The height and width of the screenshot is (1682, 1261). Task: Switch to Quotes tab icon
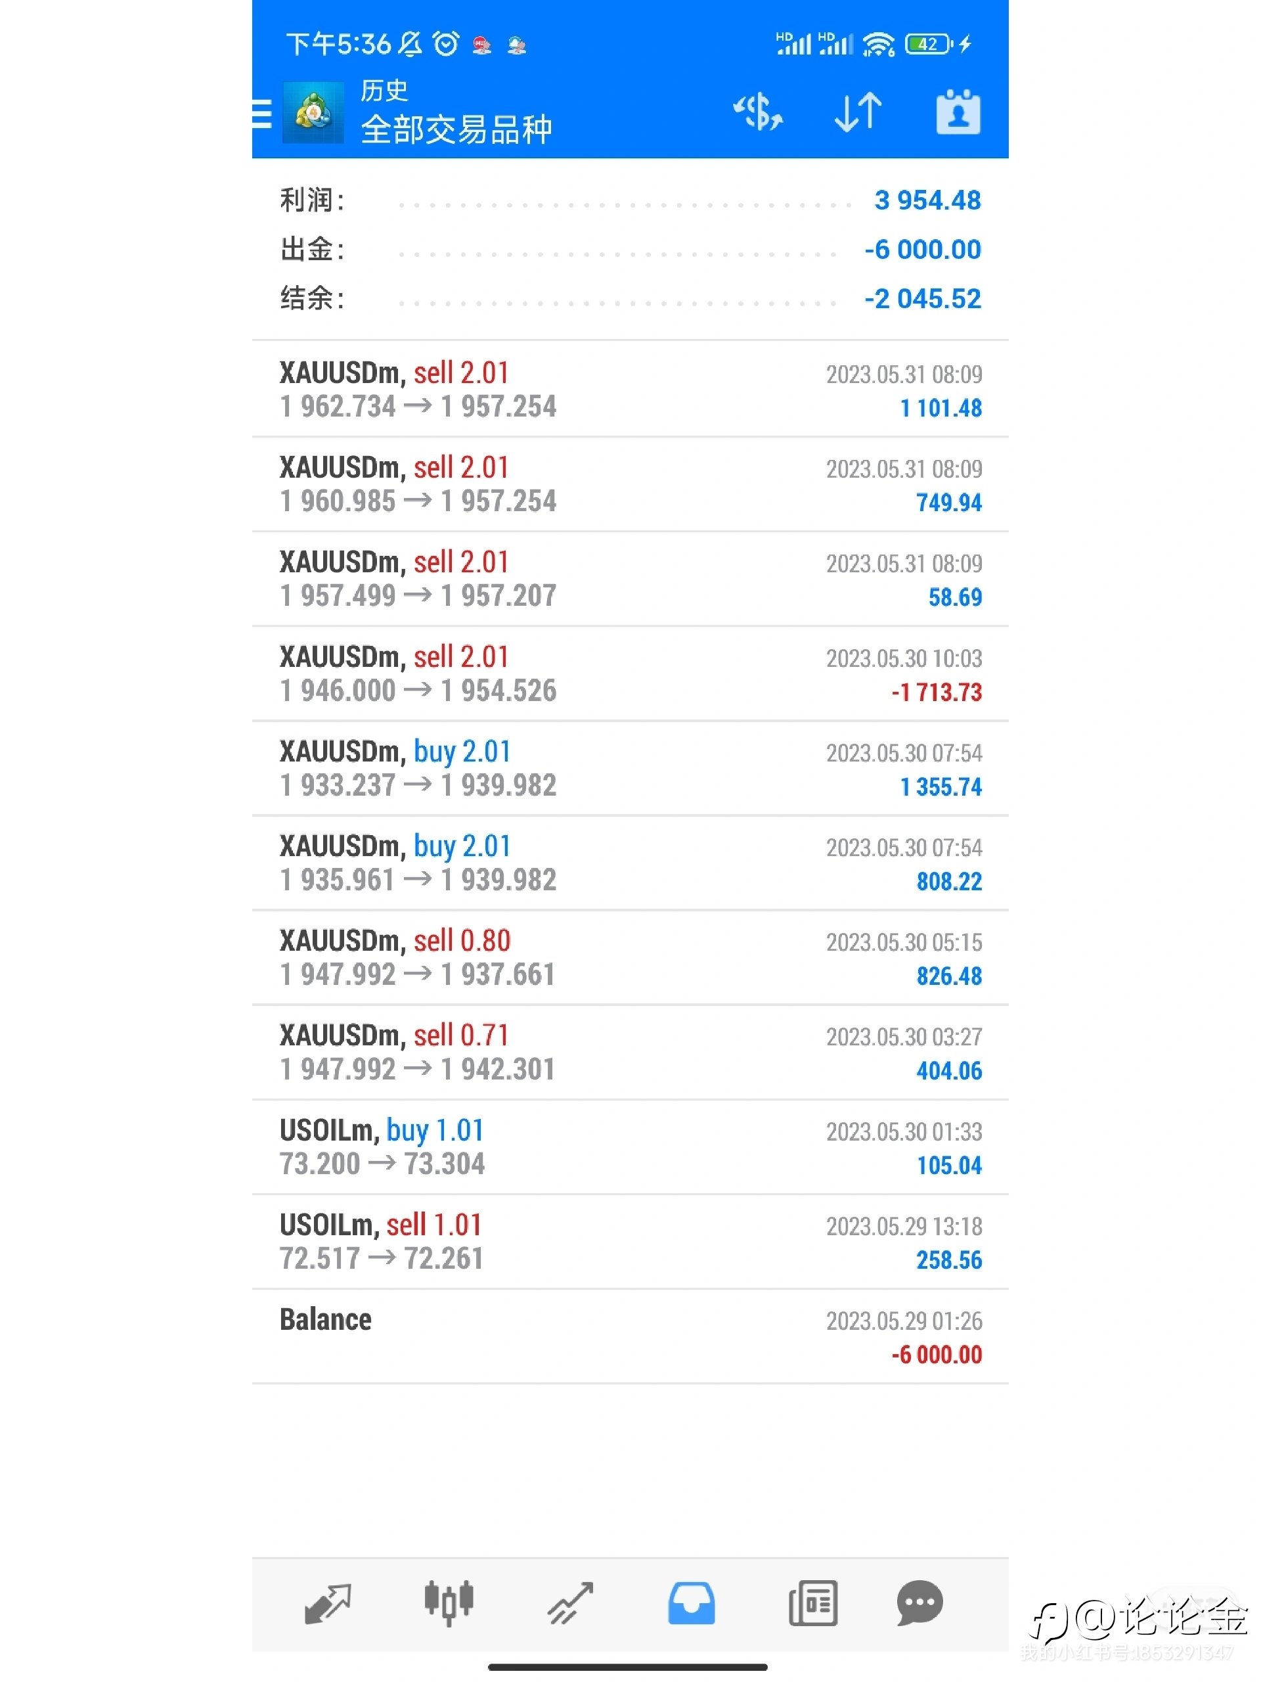[328, 1603]
